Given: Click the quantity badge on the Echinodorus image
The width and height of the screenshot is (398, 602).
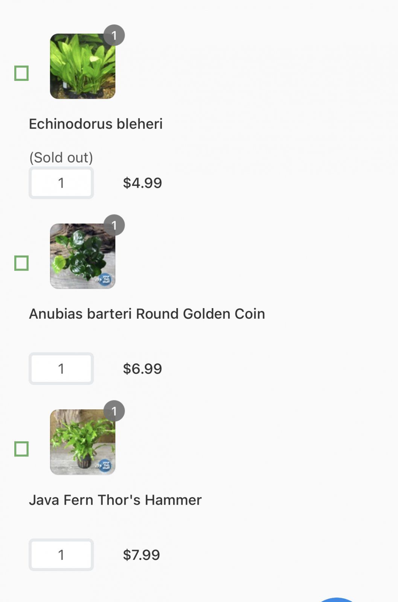Looking at the screenshot, I should click(x=114, y=35).
